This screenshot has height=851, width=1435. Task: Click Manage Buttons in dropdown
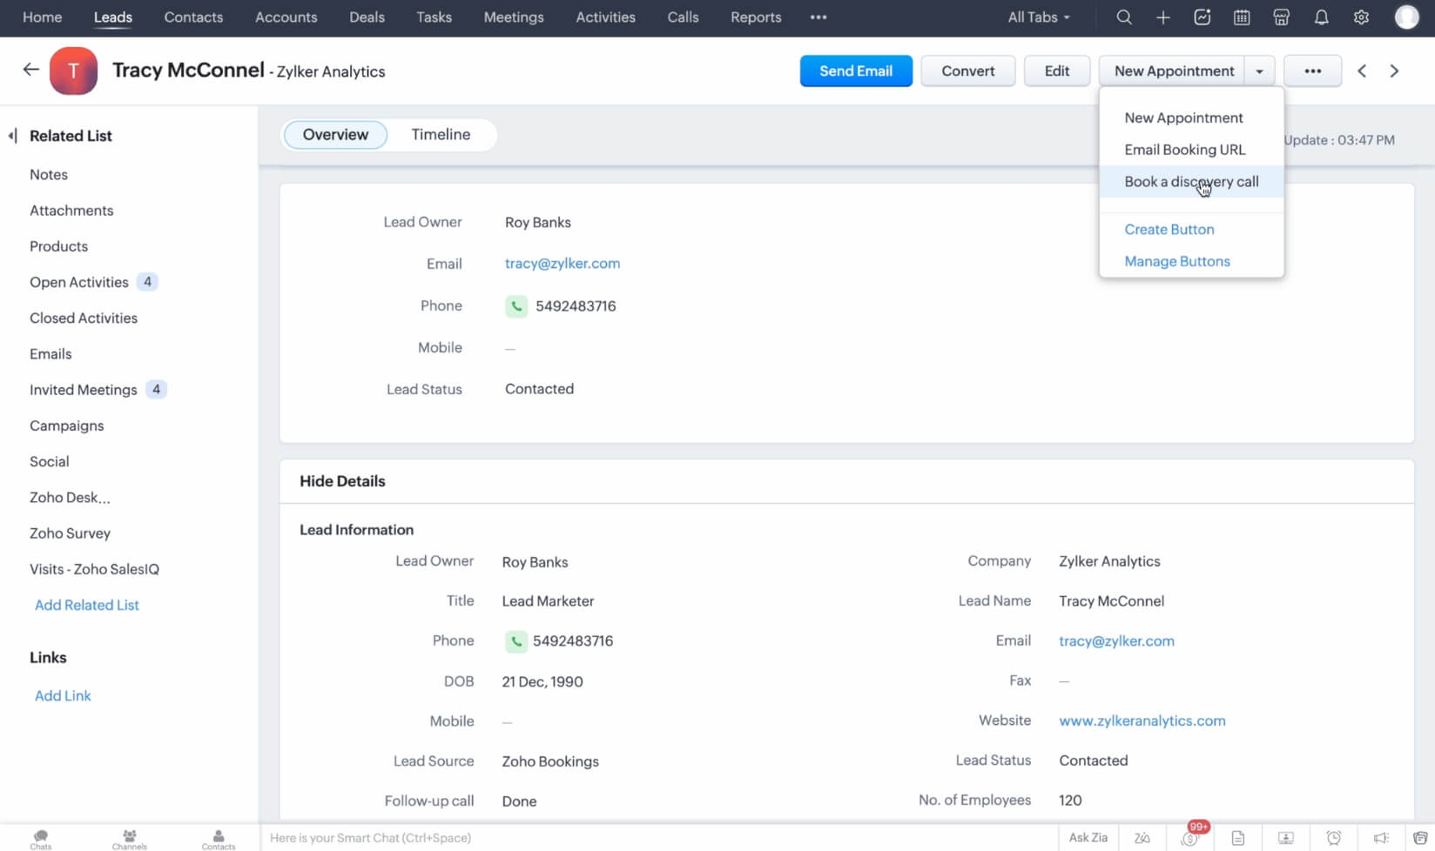pyautogui.click(x=1177, y=262)
